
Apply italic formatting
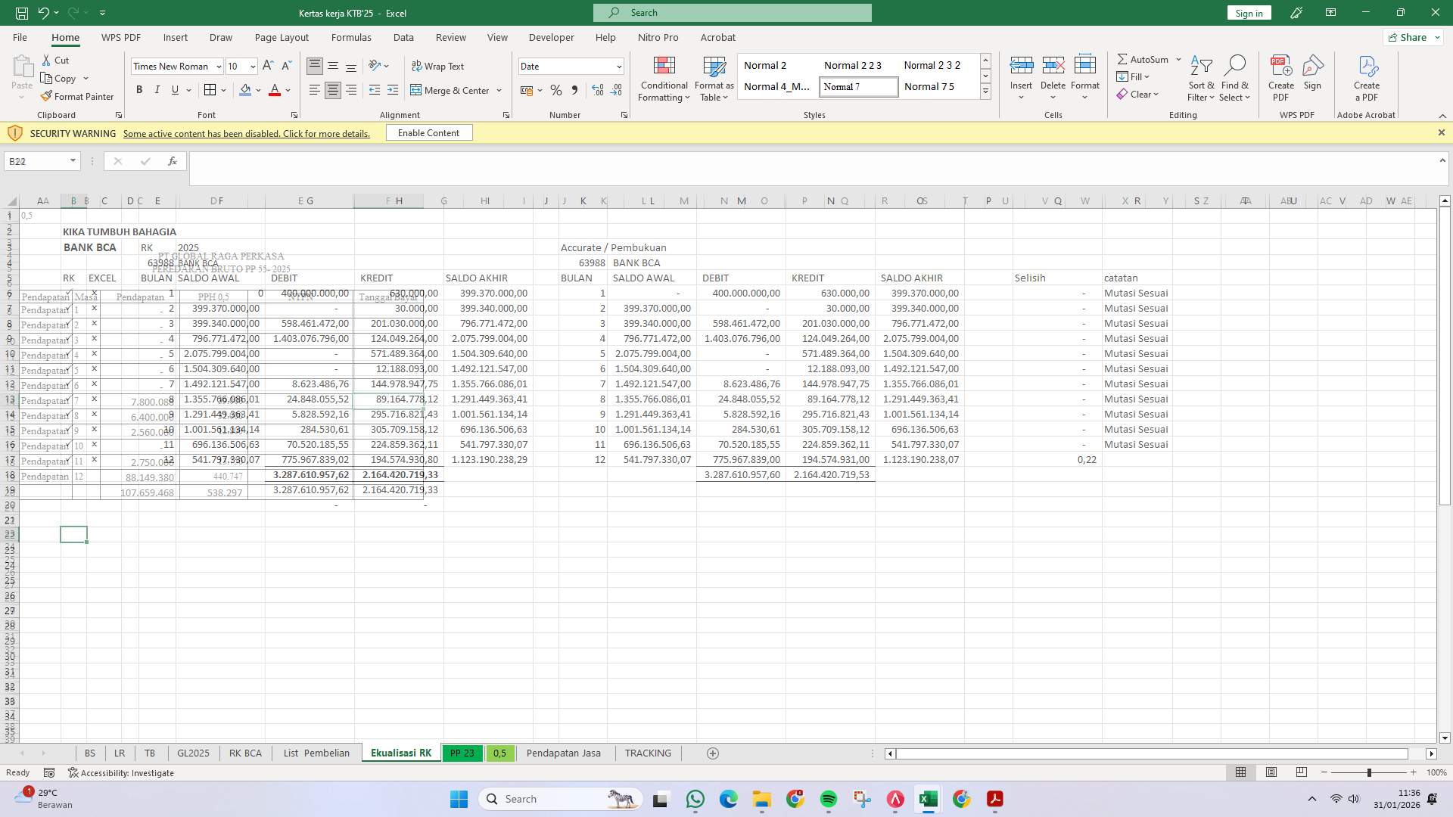[157, 89]
